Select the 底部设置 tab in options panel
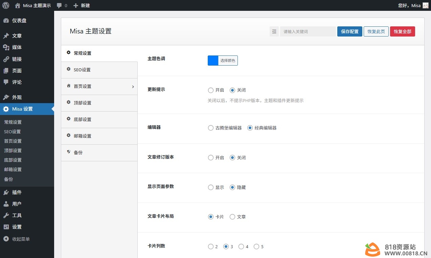 tap(99, 120)
